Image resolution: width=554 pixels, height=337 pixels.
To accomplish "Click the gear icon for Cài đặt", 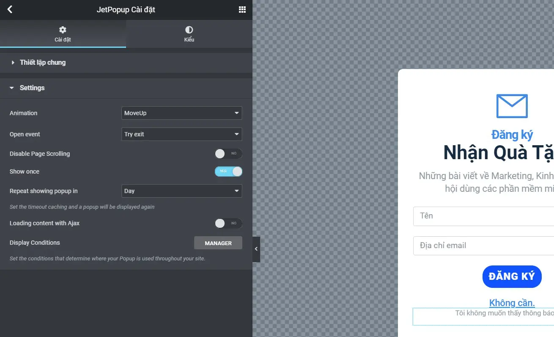I will 63,30.
